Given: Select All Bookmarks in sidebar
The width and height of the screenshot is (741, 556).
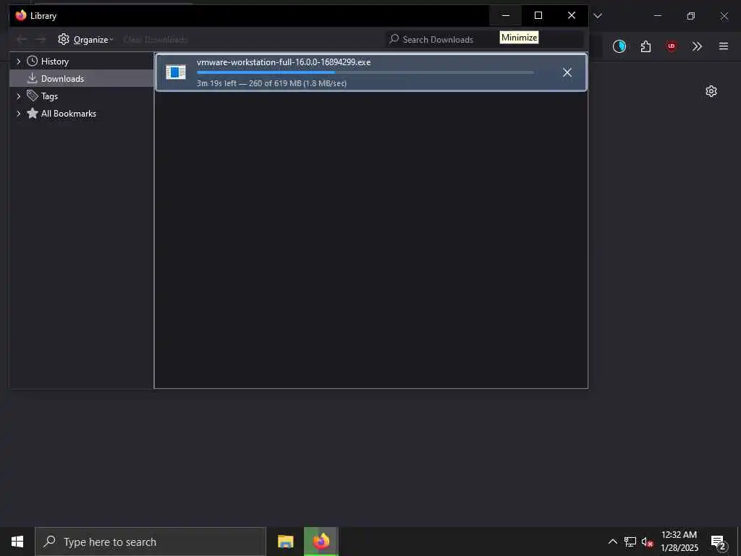Looking at the screenshot, I should pos(69,114).
